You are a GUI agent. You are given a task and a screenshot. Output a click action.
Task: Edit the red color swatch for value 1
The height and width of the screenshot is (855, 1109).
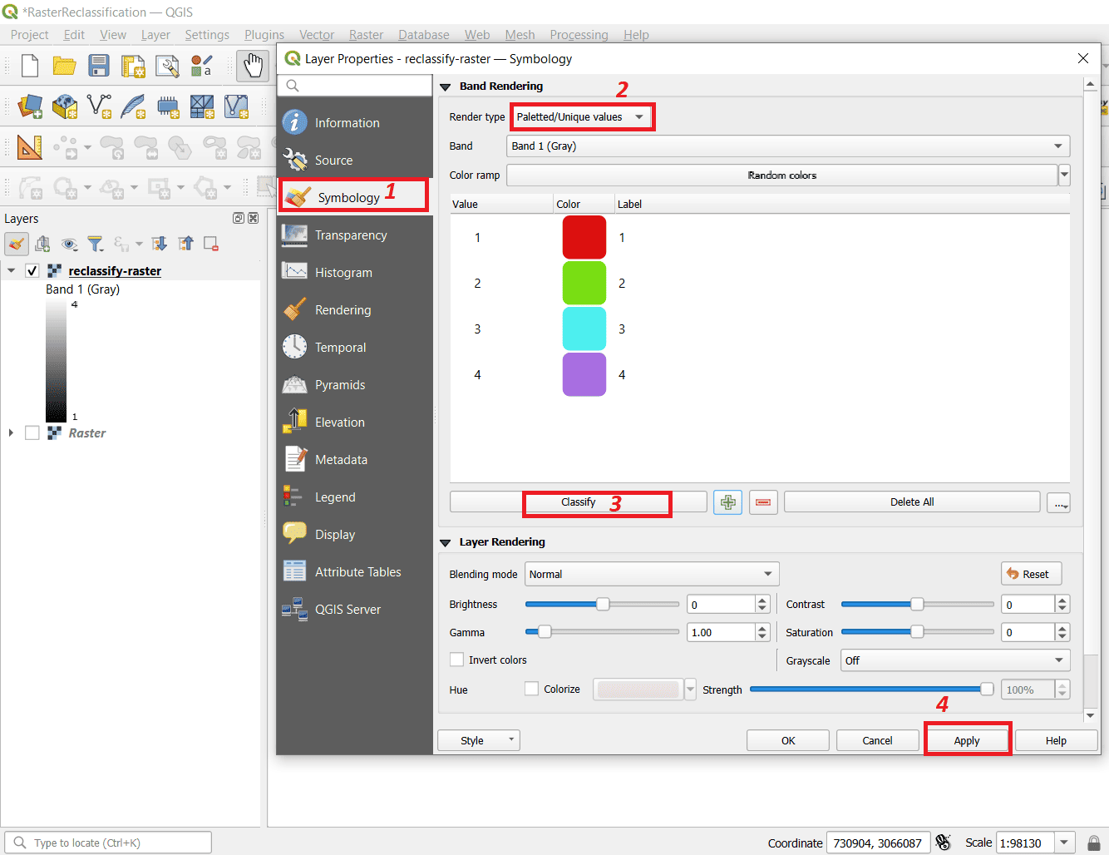pos(584,237)
